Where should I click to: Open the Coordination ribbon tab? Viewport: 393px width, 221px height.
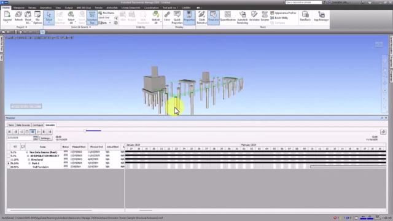tap(152, 8)
